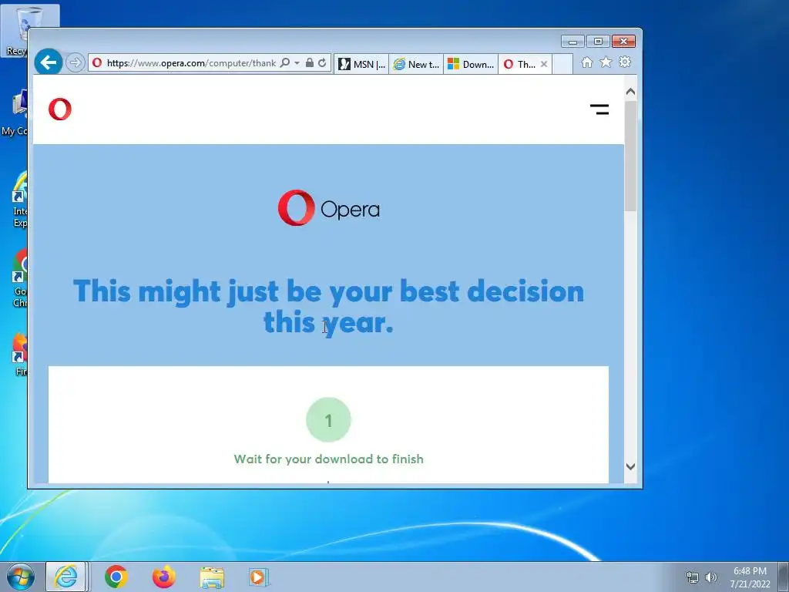Image resolution: width=789 pixels, height=592 pixels.
Task: Select the Recycle Bin desktop icon
Action: tap(15, 31)
